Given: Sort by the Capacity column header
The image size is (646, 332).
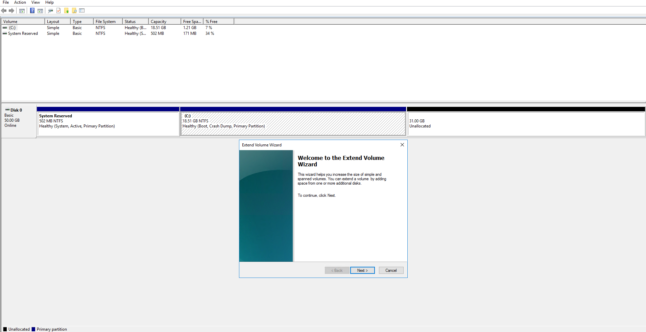Looking at the screenshot, I should [165, 21].
